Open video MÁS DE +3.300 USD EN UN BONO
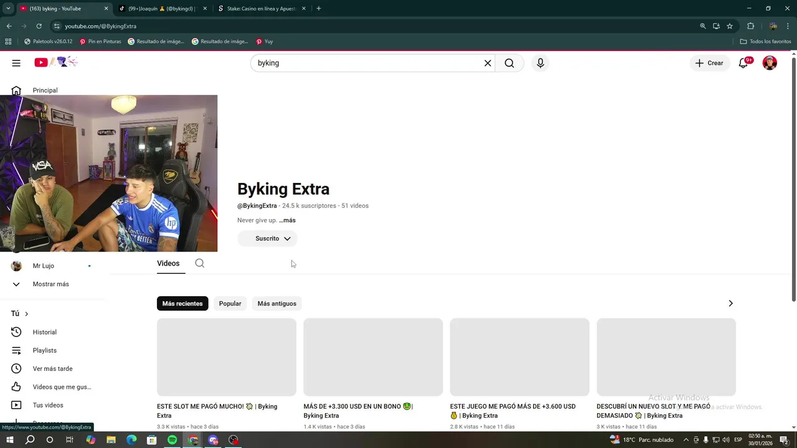 click(x=358, y=411)
